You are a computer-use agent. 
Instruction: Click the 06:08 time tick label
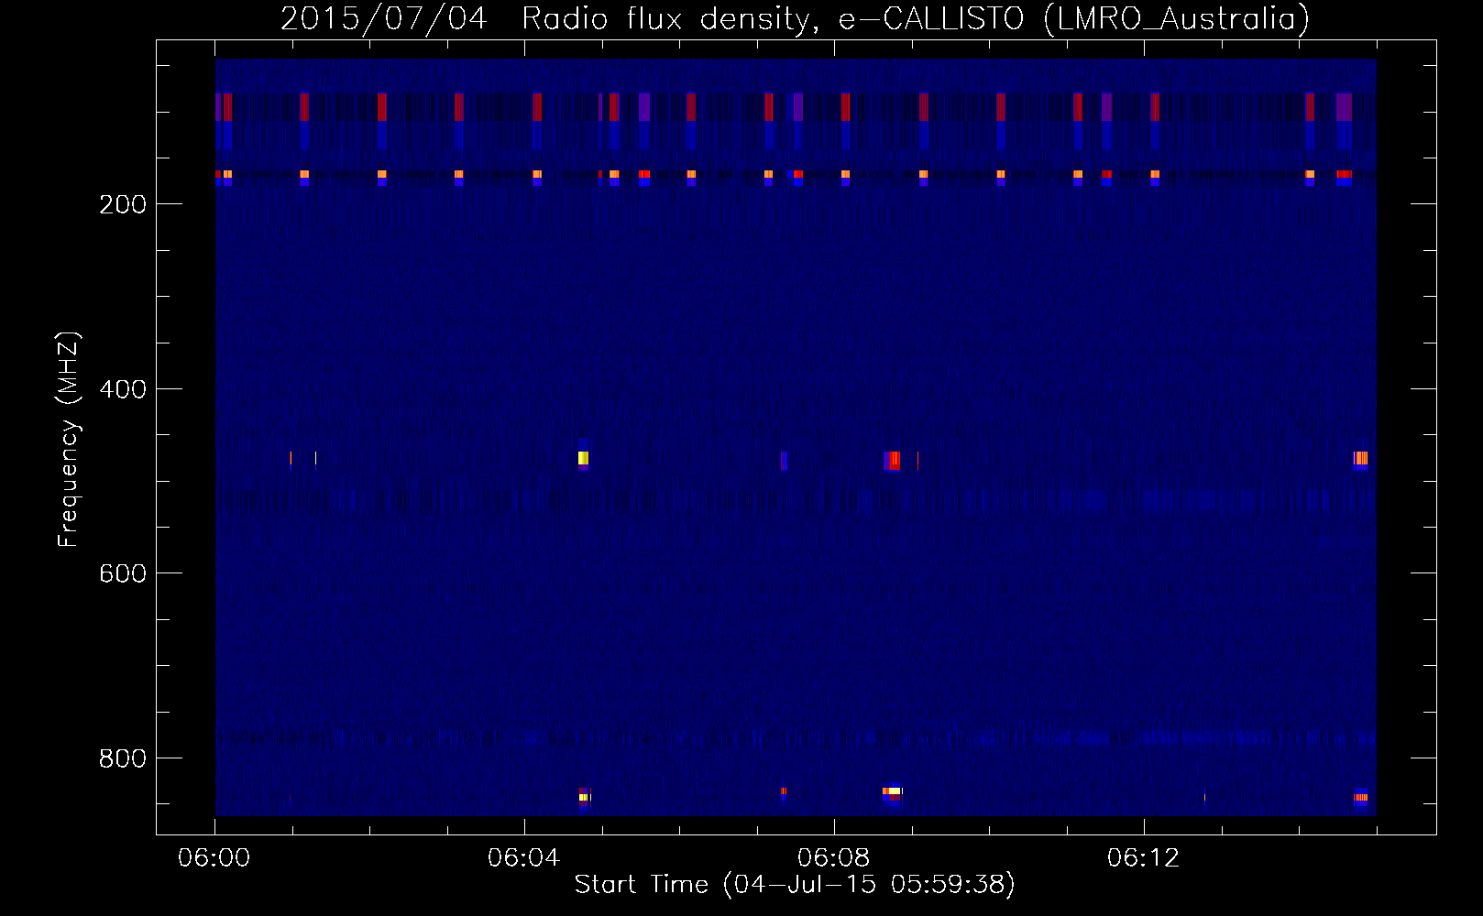pos(834,857)
